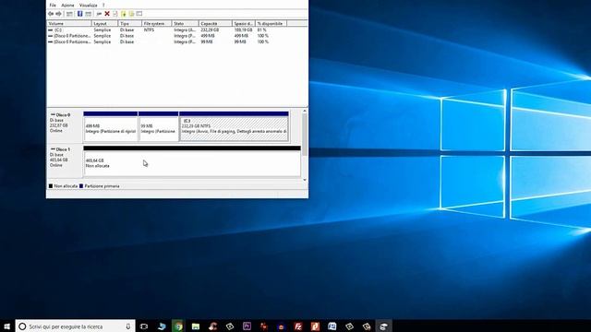The width and height of the screenshot is (591, 332).
Task: Open Word from the taskbar
Action: click(332, 326)
